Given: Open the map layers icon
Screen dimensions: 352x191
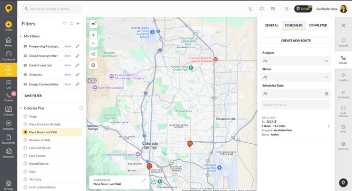Looking at the screenshot, I should [x=94, y=24].
